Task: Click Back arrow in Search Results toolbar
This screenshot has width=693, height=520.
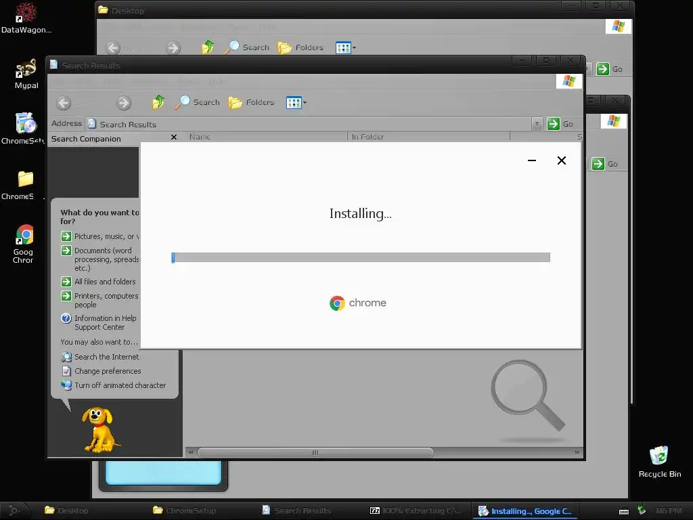Action: pyautogui.click(x=64, y=103)
